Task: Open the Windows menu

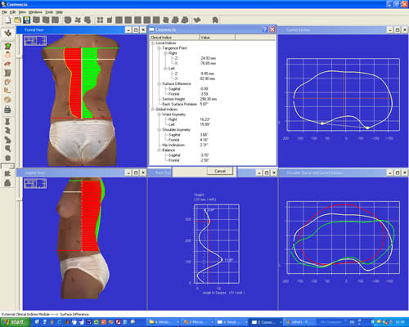Action: coord(35,12)
